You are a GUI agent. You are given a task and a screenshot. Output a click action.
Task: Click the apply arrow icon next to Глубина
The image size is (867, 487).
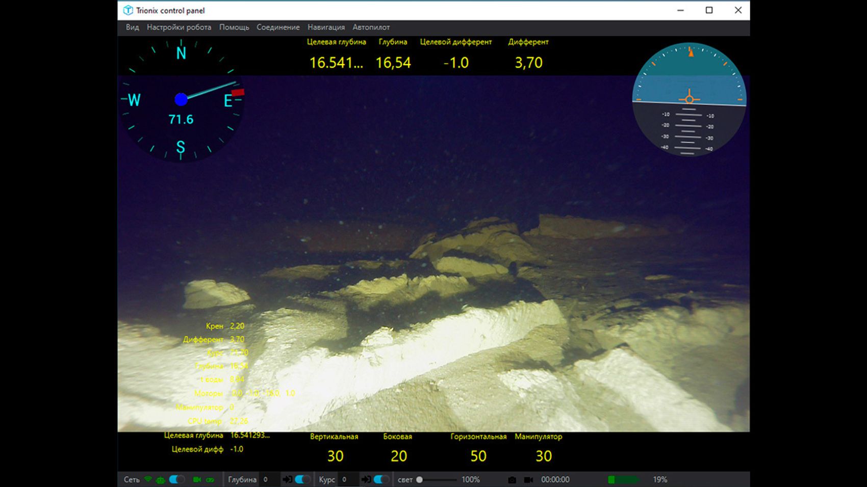point(288,479)
